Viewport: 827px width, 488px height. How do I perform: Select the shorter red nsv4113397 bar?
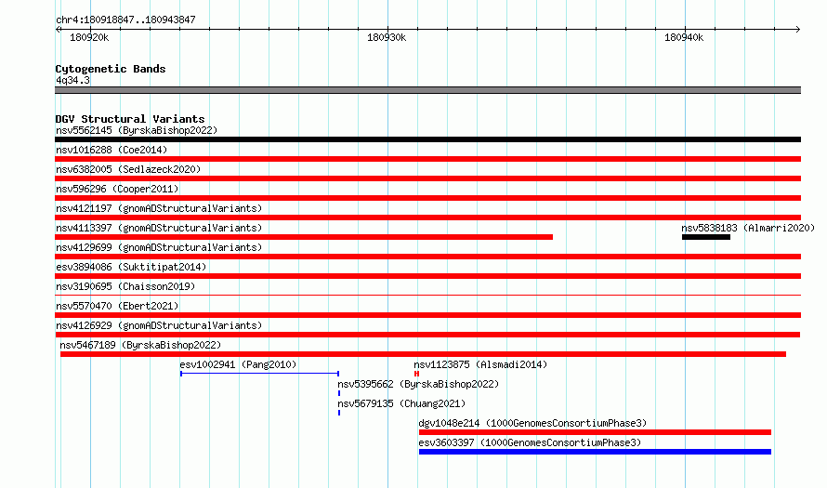coord(304,237)
